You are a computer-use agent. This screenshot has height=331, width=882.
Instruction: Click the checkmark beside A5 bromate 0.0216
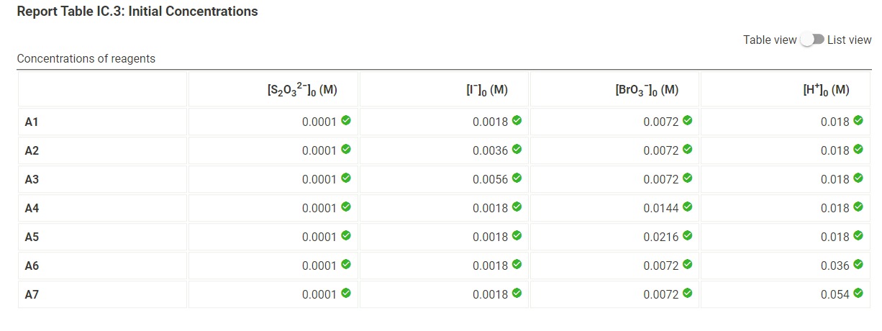687,236
